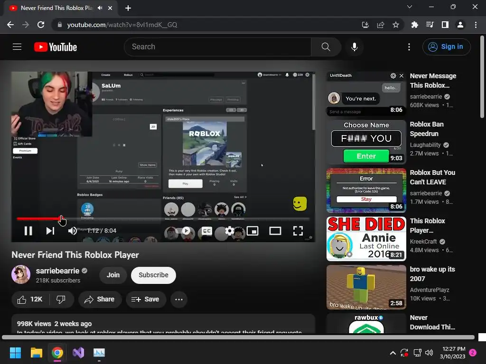Reload the YouTube page
The width and height of the screenshot is (486, 364).
coord(41,25)
